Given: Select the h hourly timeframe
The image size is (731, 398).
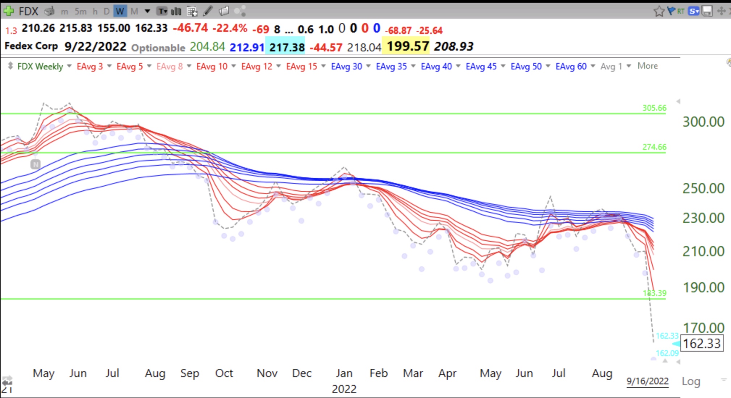Looking at the screenshot, I should [x=95, y=12].
